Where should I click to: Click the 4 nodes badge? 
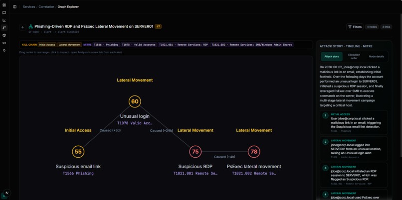[372, 27]
